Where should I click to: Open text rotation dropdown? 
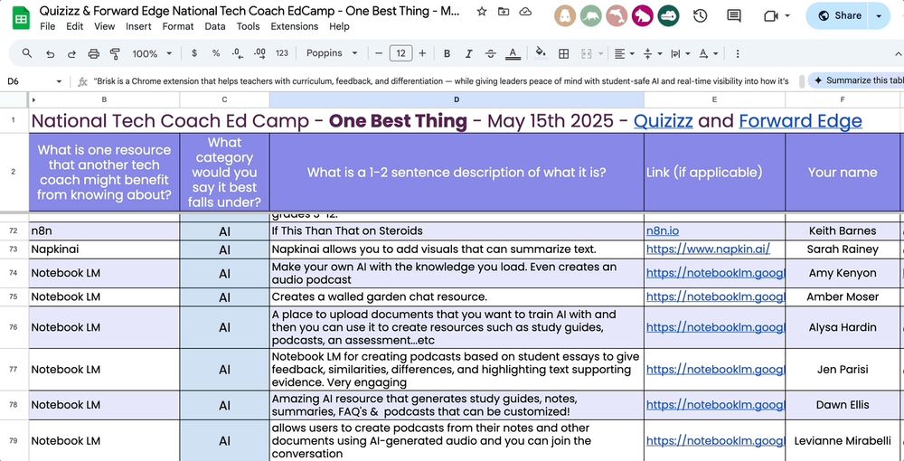click(709, 53)
